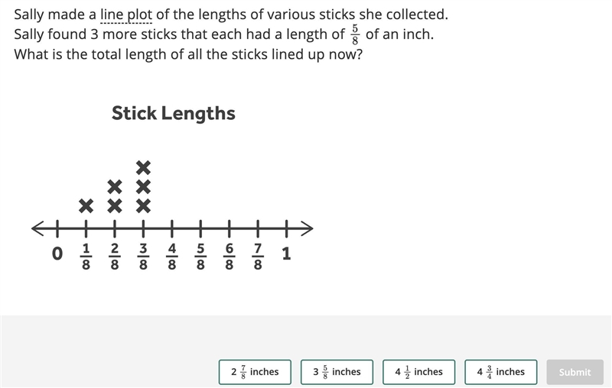This screenshot has height=388, width=612.
Task: Select the 4 3/4 inches answer
Action: click(x=501, y=372)
